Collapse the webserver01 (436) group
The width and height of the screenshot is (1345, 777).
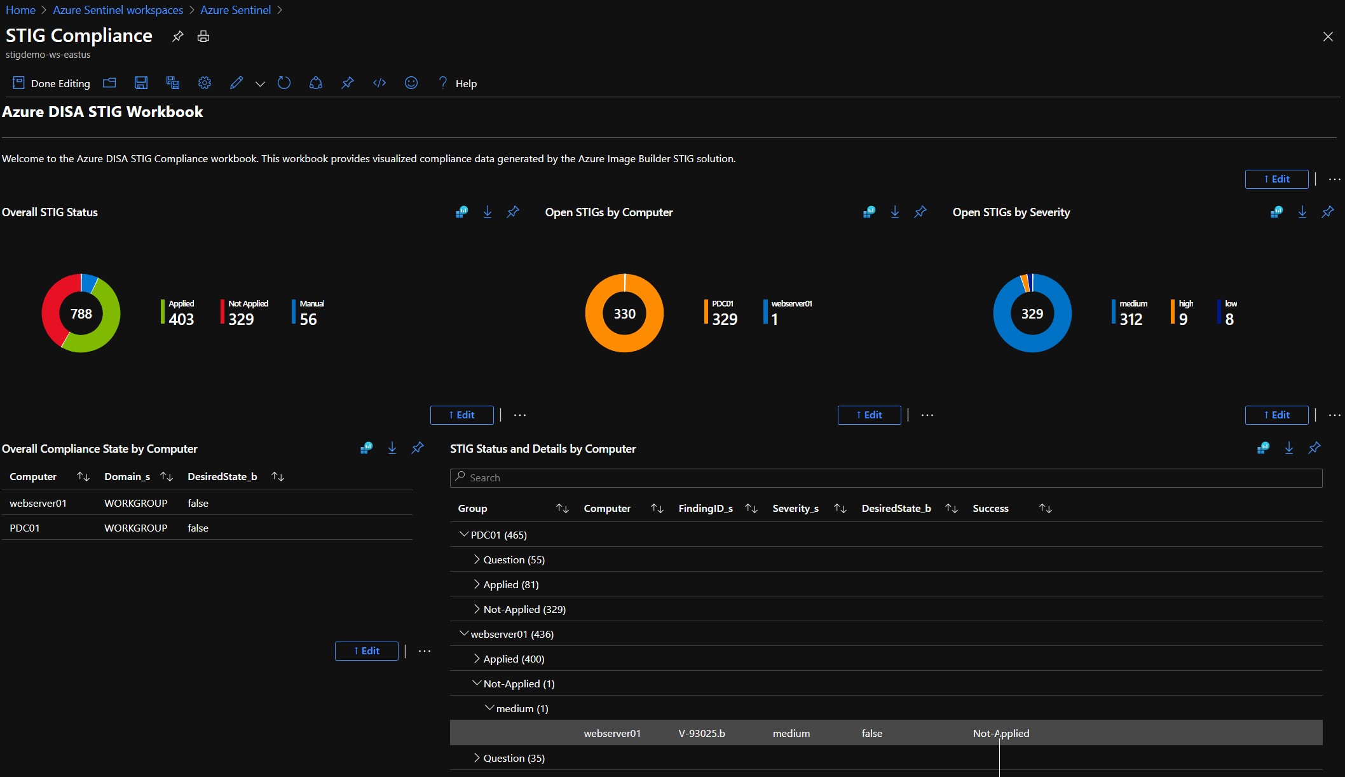[x=464, y=633]
